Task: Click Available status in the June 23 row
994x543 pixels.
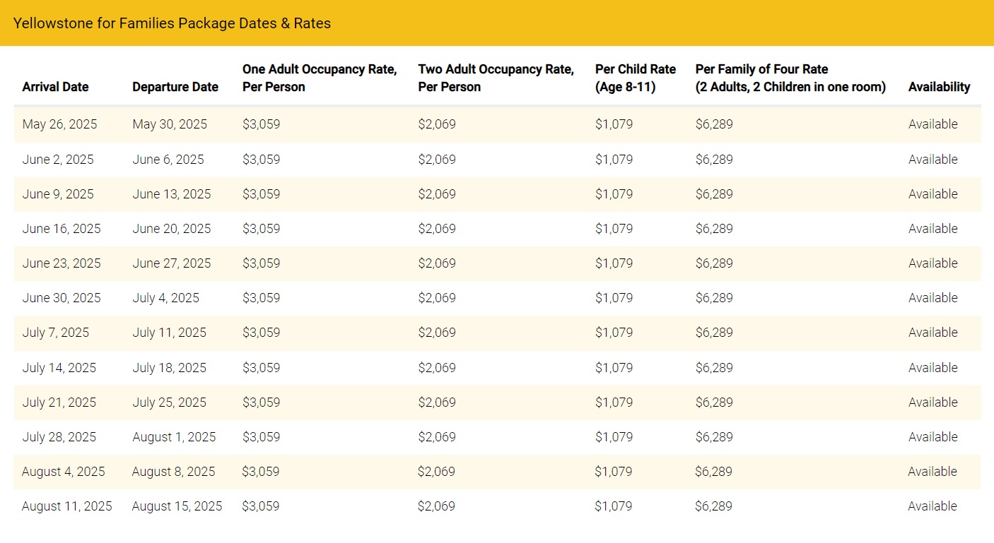Action: point(933,263)
